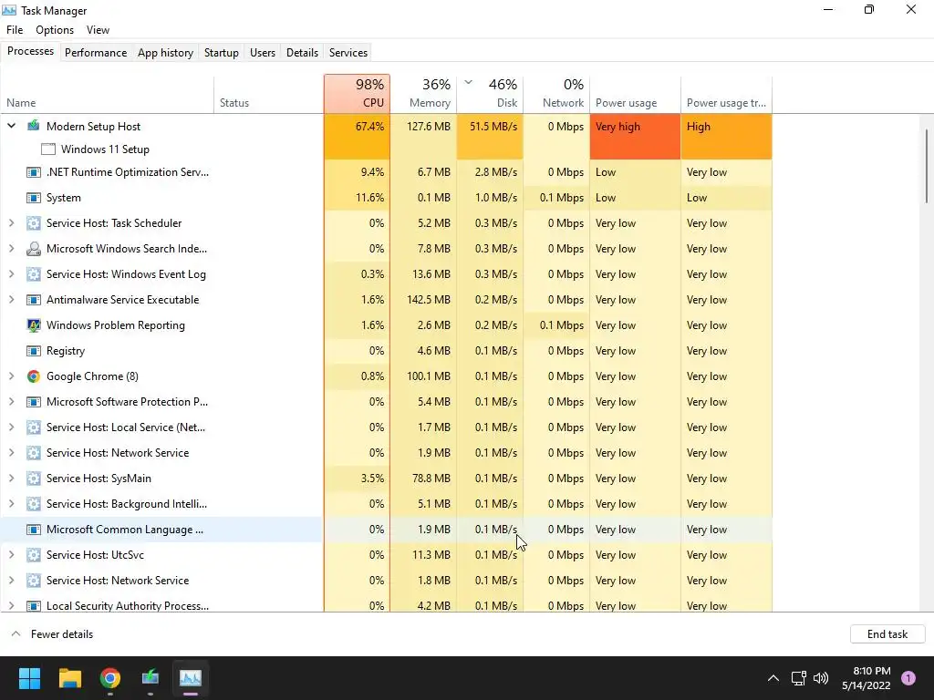Open the File menu

[x=15, y=30]
